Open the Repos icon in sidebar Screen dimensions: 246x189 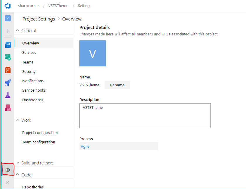[x=8, y=70]
